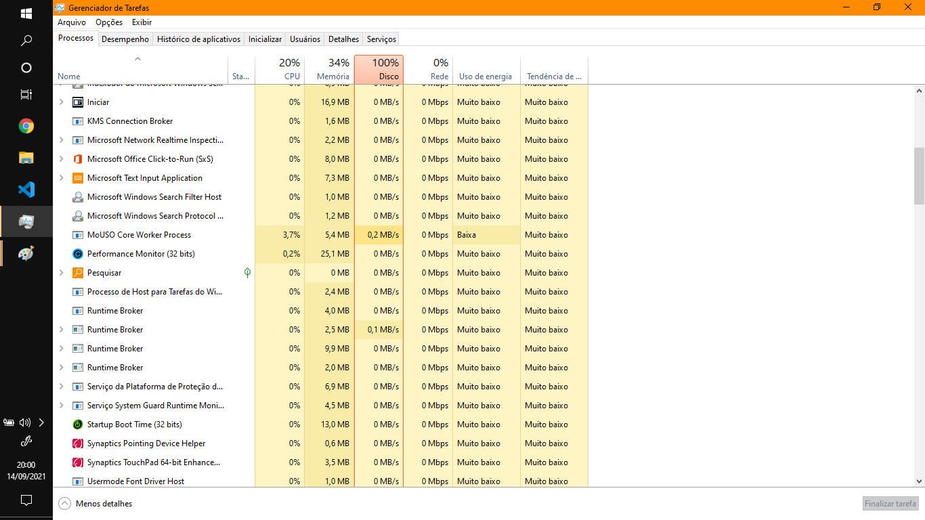Show hidden tray icons chevron

[x=41, y=422]
